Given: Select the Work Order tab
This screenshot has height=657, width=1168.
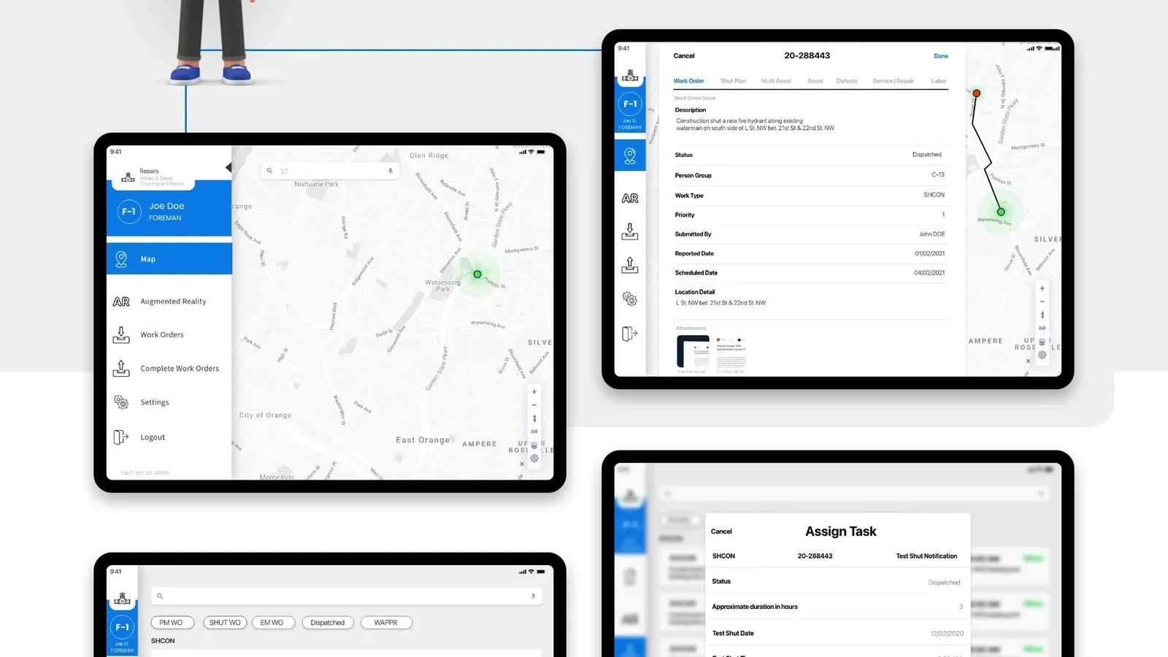Looking at the screenshot, I should click(688, 81).
